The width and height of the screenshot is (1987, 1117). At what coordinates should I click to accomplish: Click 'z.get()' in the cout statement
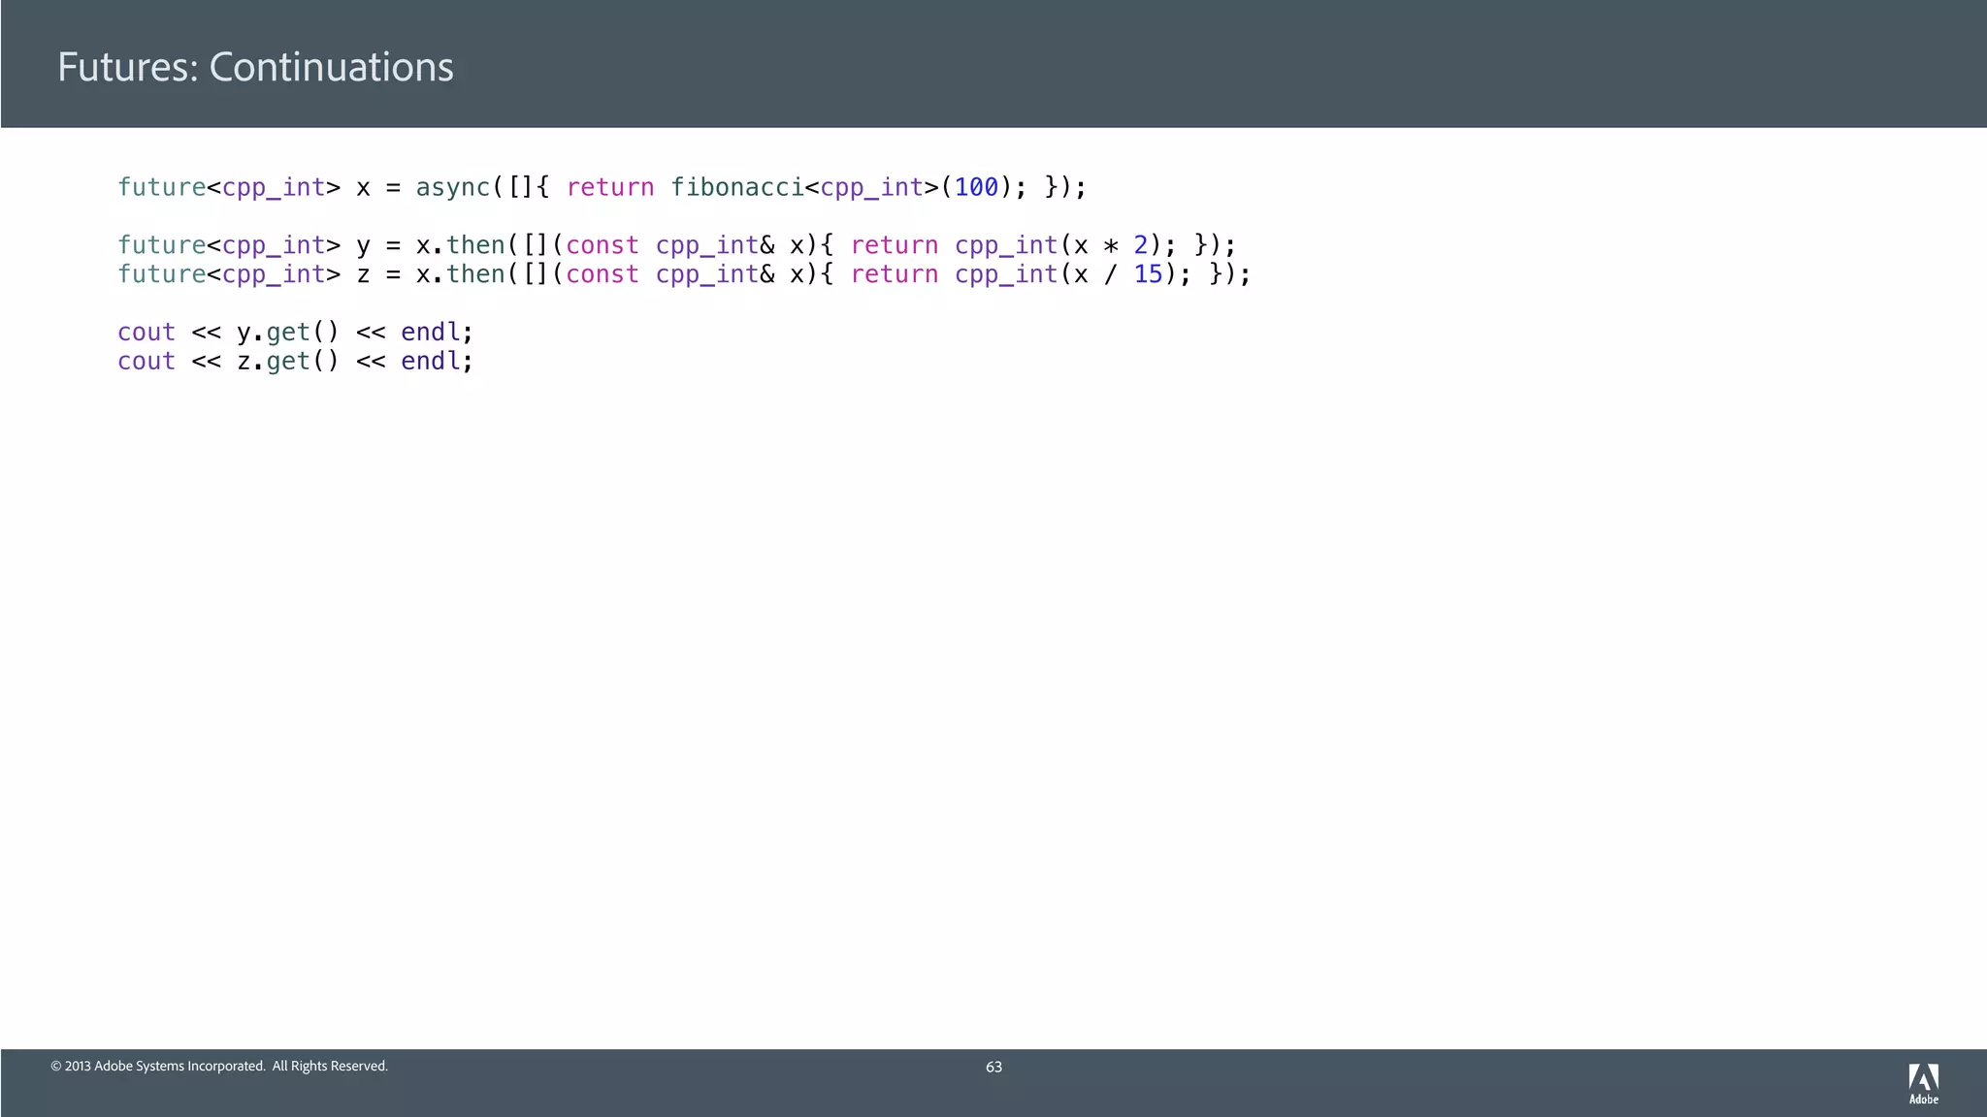tap(287, 362)
